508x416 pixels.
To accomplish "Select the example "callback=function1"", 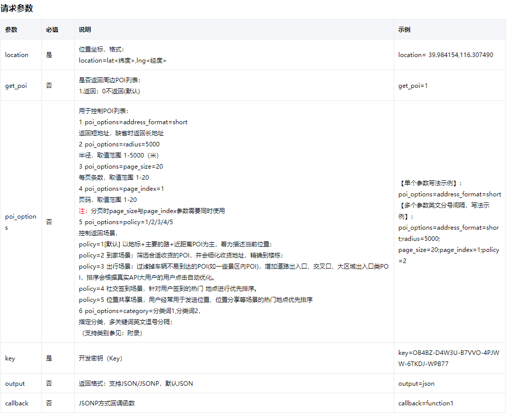I will 424,403.
